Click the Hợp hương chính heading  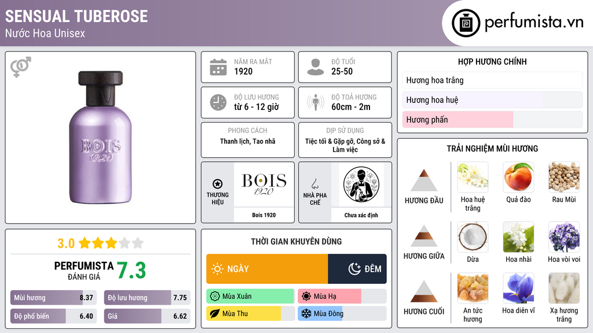[x=492, y=61]
